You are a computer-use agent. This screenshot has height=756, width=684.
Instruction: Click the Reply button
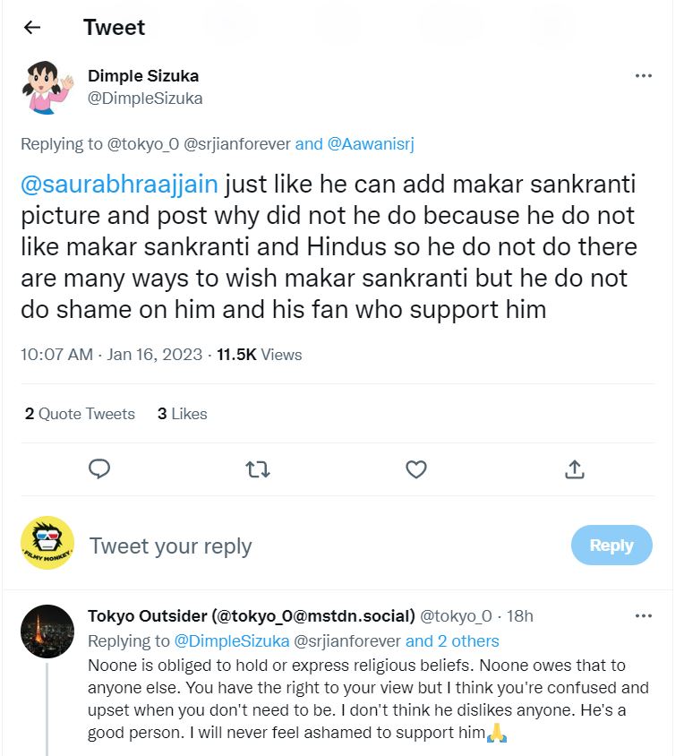point(611,545)
